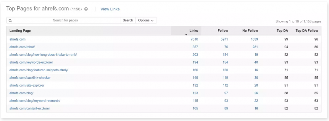Click the 30 no follow count
Image resolution: width=329 pixels, height=121 pixels.
tap(256, 78)
